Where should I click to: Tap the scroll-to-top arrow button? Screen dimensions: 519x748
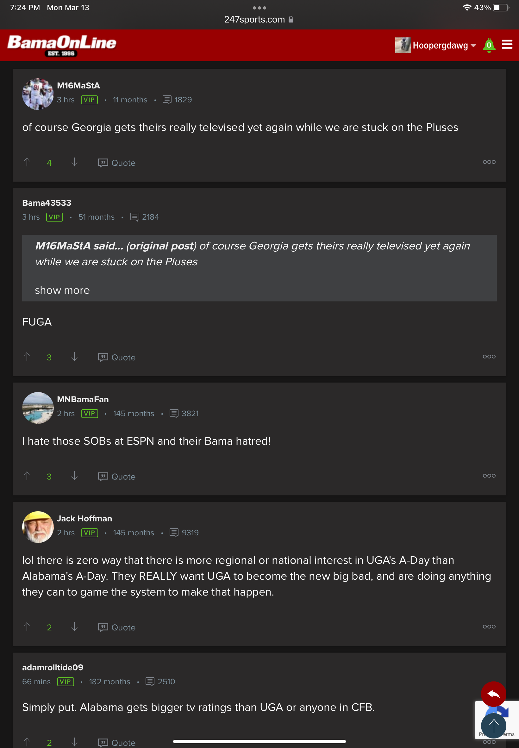click(493, 725)
